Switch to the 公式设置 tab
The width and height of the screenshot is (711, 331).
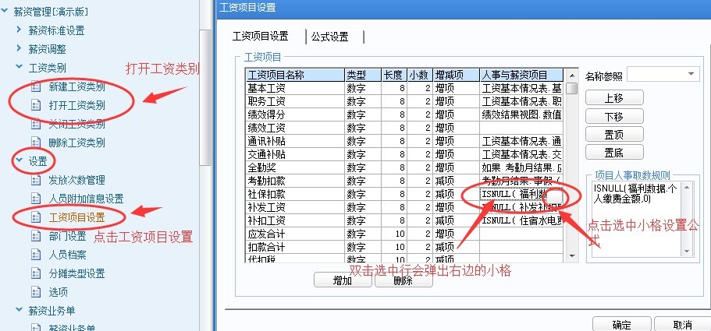(x=329, y=37)
